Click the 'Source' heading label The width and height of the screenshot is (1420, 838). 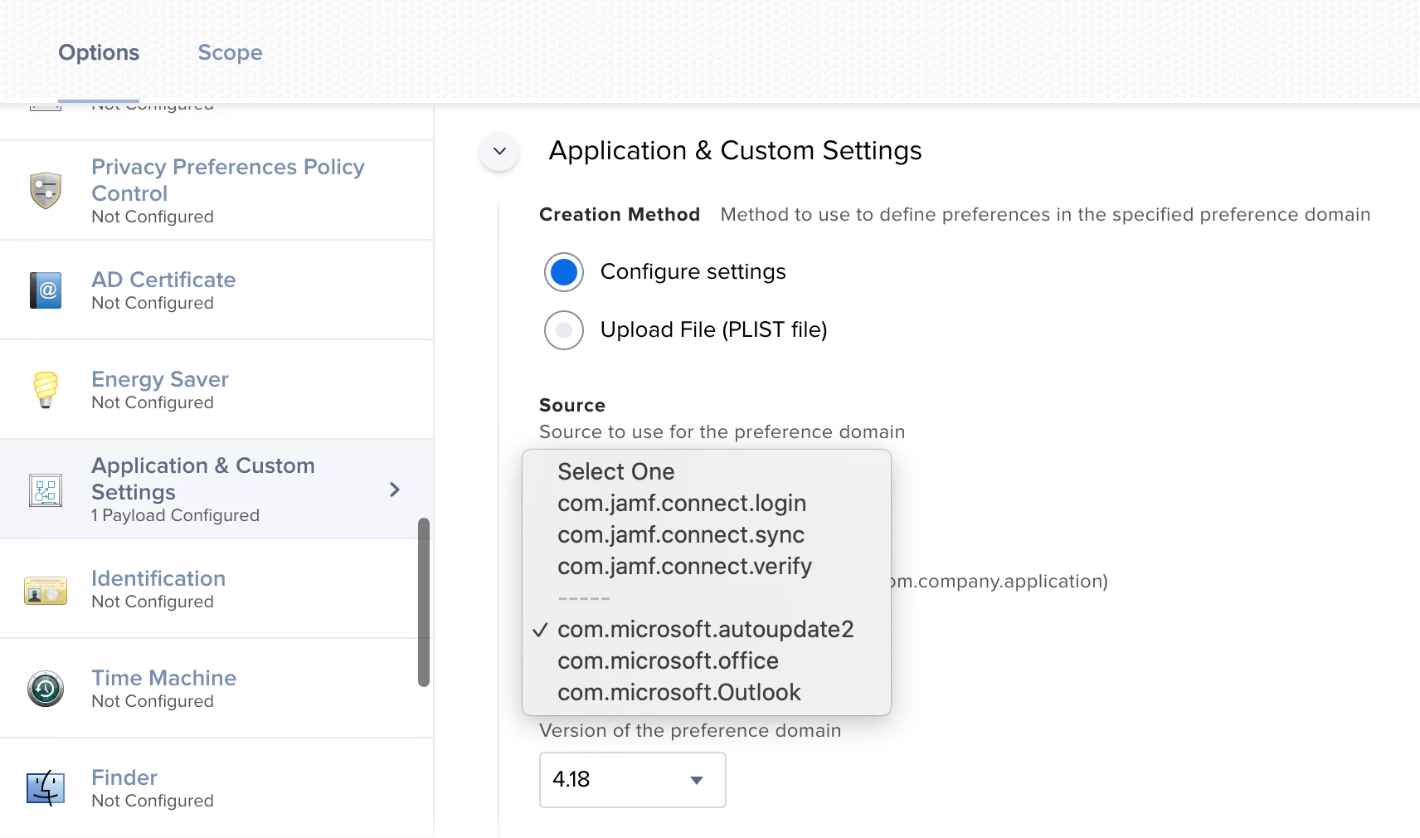pyautogui.click(x=572, y=406)
